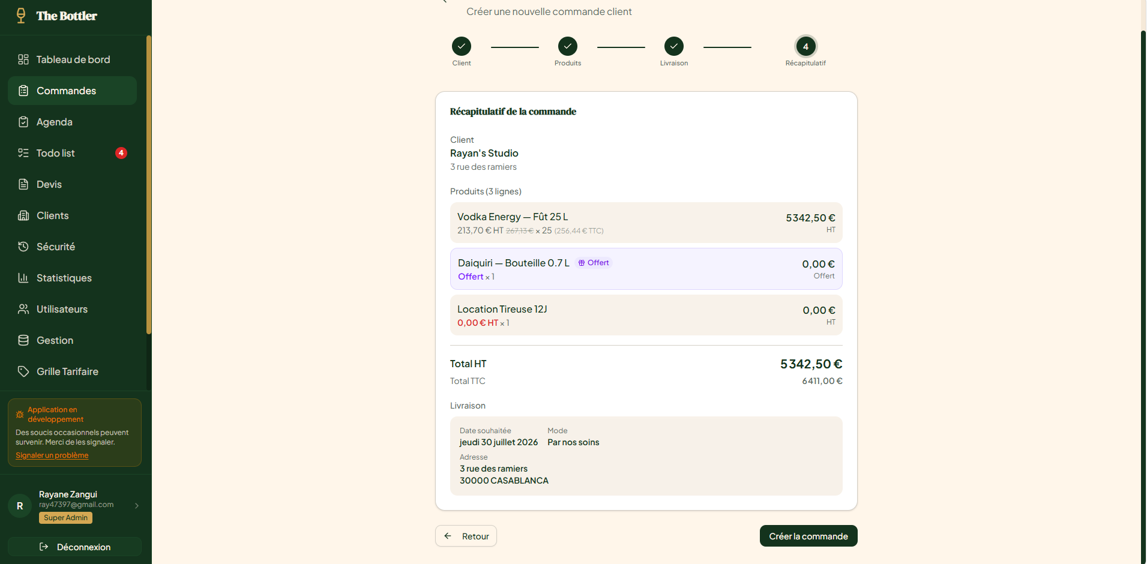1147x564 pixels.
Task: Open the Utilisateurs menu item
Action: click(x=72, y=309)
